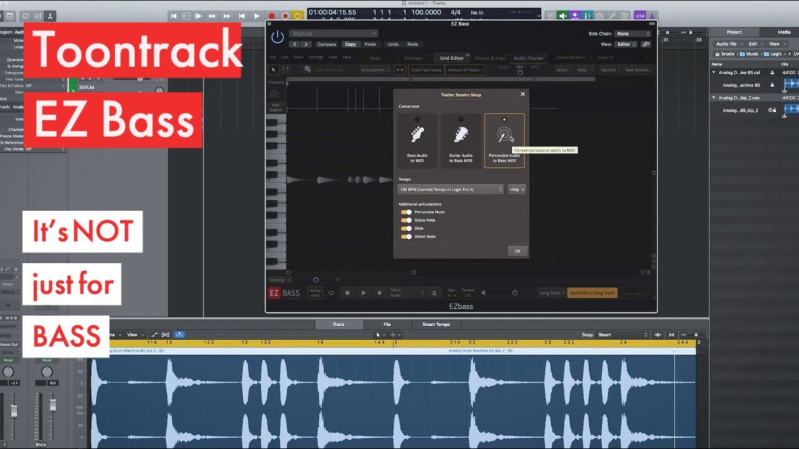Switch to the Audio Tracker tab

tap(528, 58)
